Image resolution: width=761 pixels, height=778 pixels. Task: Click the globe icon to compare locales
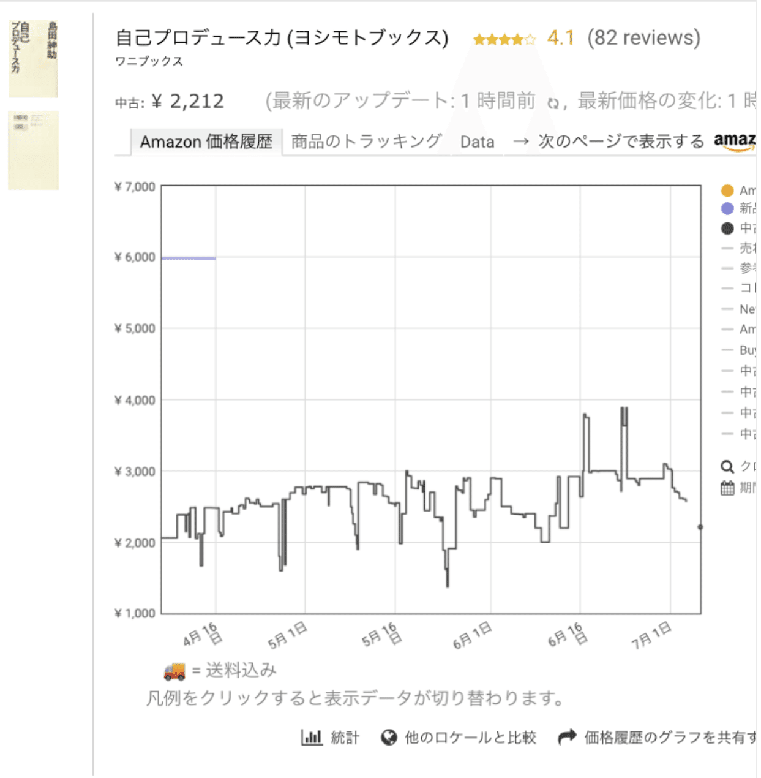click(x=389, y=737)
